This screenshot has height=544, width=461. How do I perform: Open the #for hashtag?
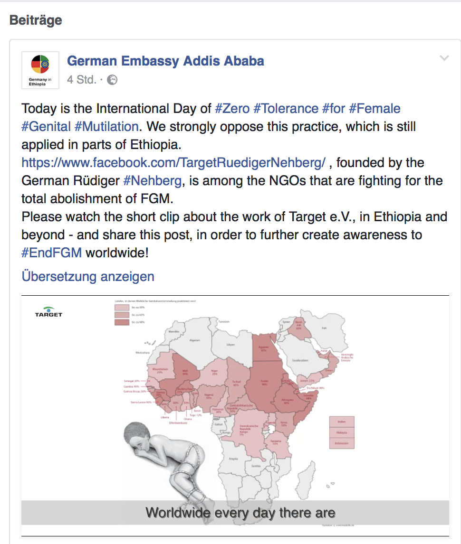[x=334, y=109]
